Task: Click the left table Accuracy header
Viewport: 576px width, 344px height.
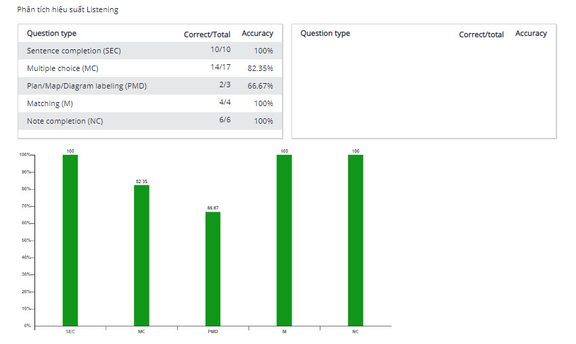Action: click(x=258, y=33)
